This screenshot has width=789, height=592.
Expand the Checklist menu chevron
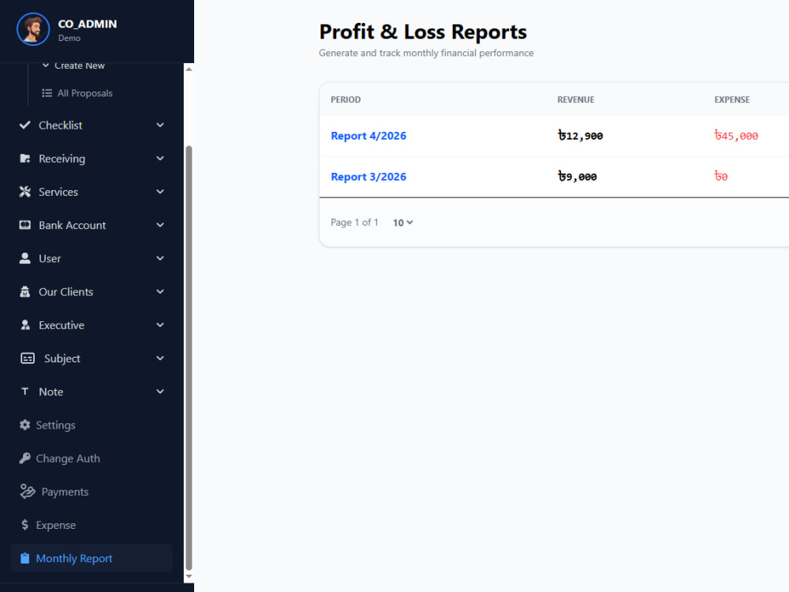[x=160, y=125]
